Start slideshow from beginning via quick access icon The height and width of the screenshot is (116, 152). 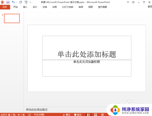[26, 2]
